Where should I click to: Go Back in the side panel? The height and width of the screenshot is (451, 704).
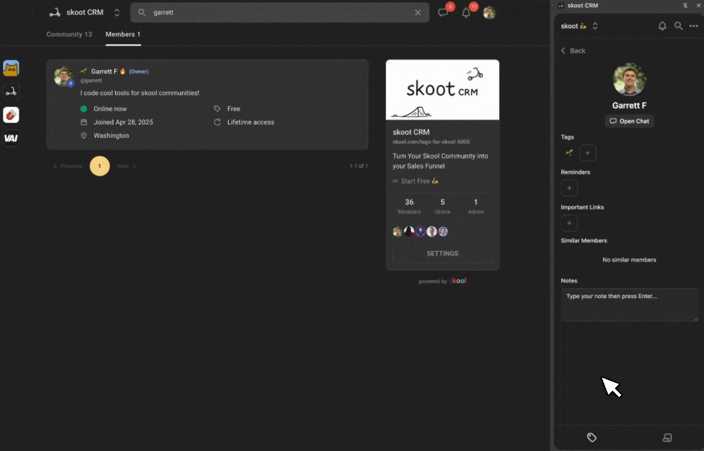click(x=573, y=51)
